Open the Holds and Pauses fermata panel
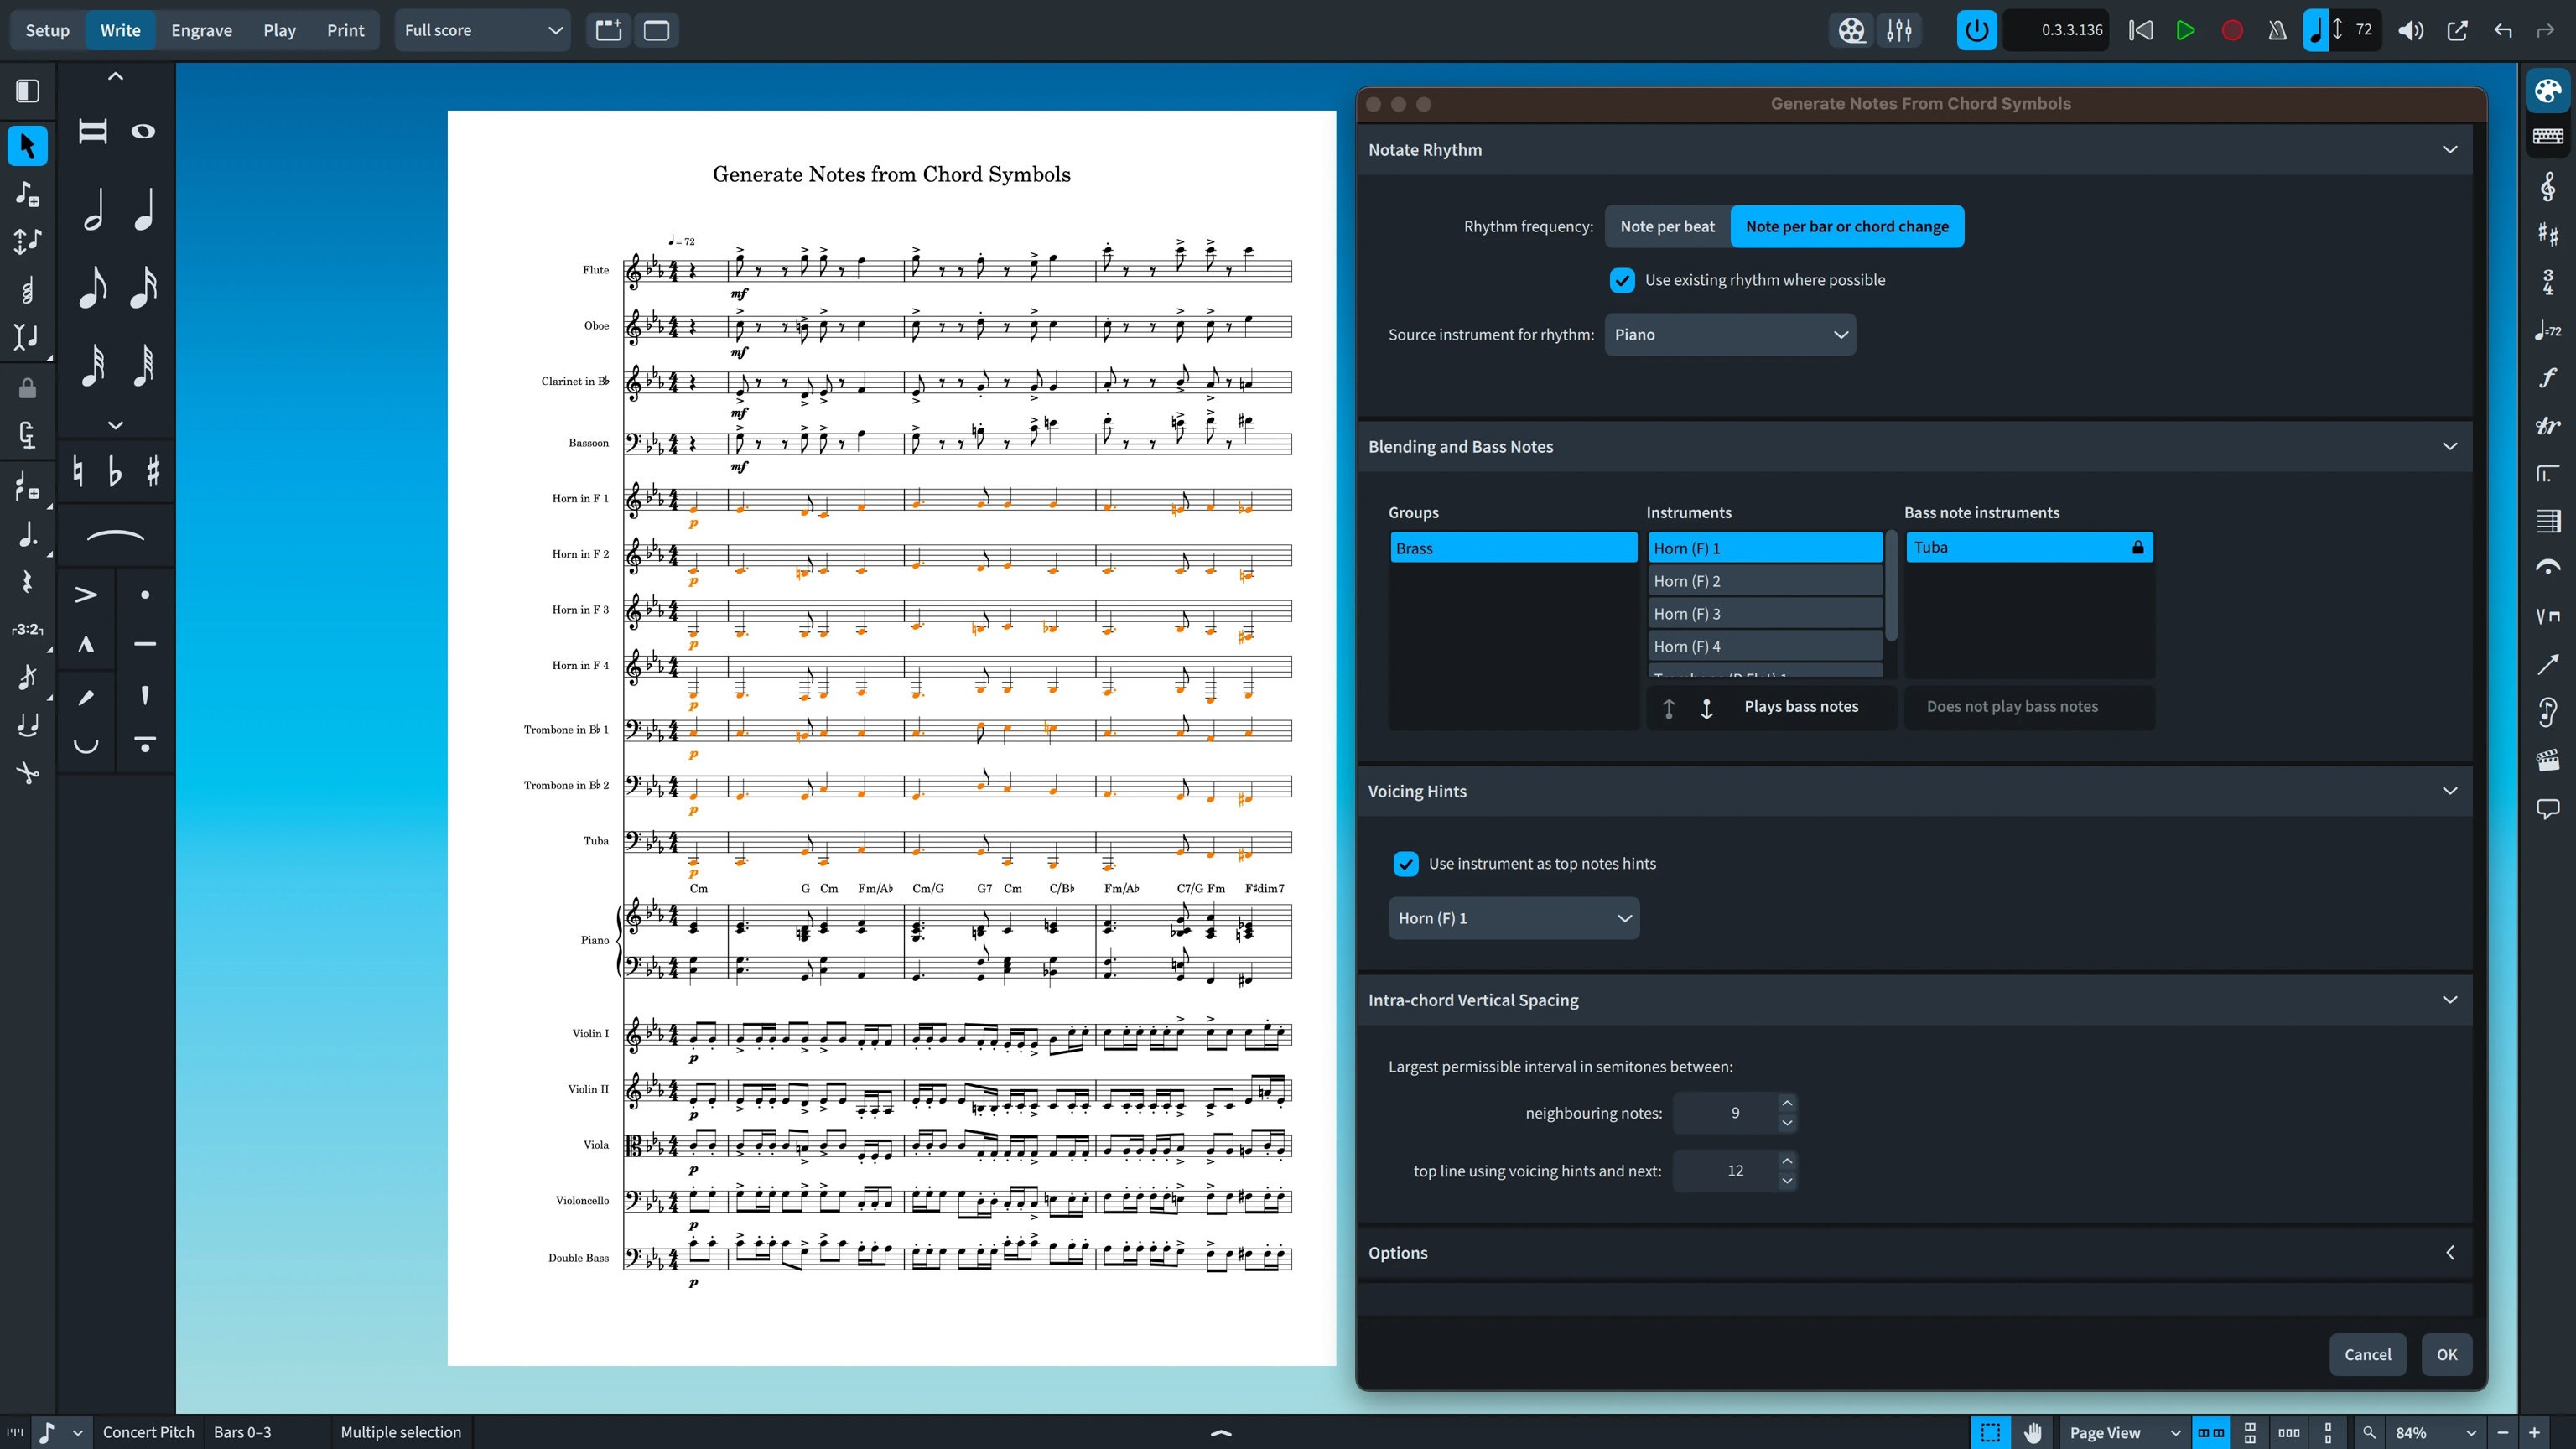2576x1449 pixels. click(2547, 568)
